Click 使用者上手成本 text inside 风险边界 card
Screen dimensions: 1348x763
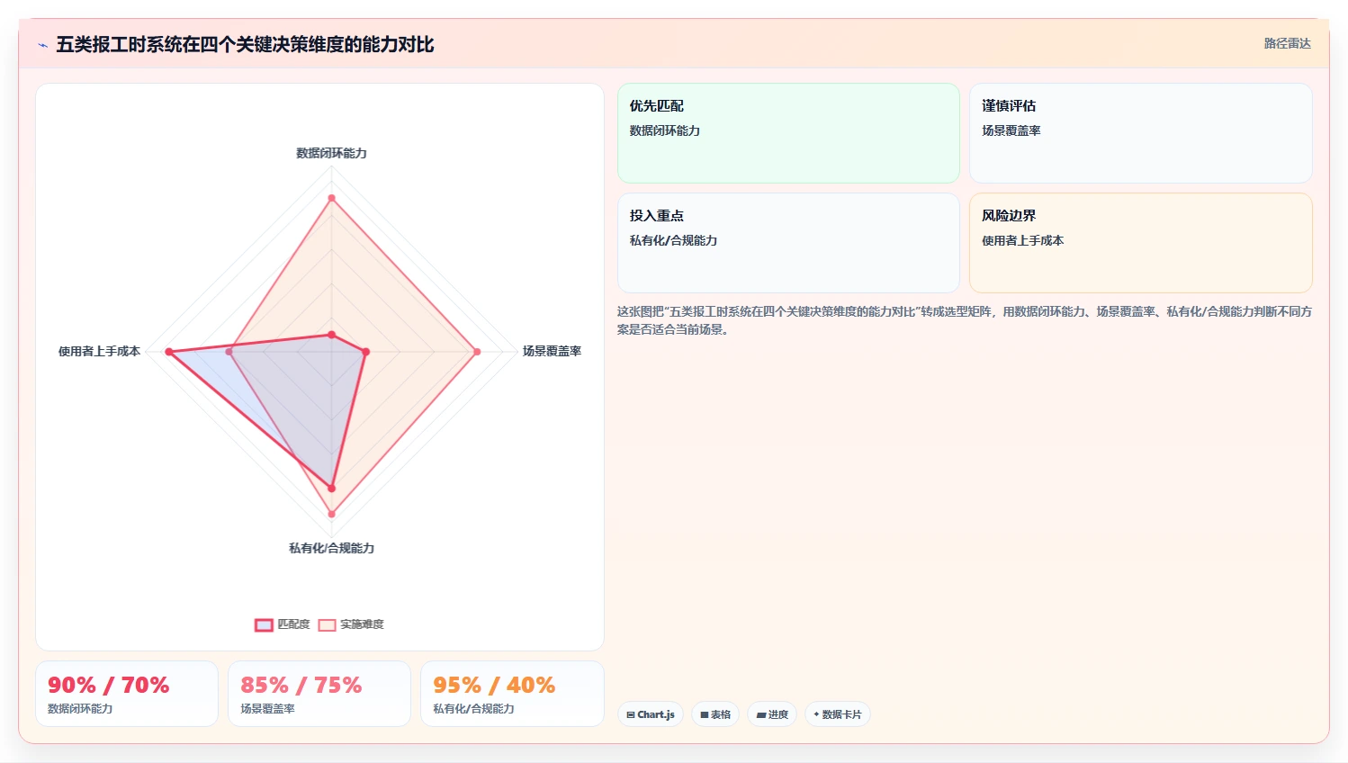pos(1022,240)
